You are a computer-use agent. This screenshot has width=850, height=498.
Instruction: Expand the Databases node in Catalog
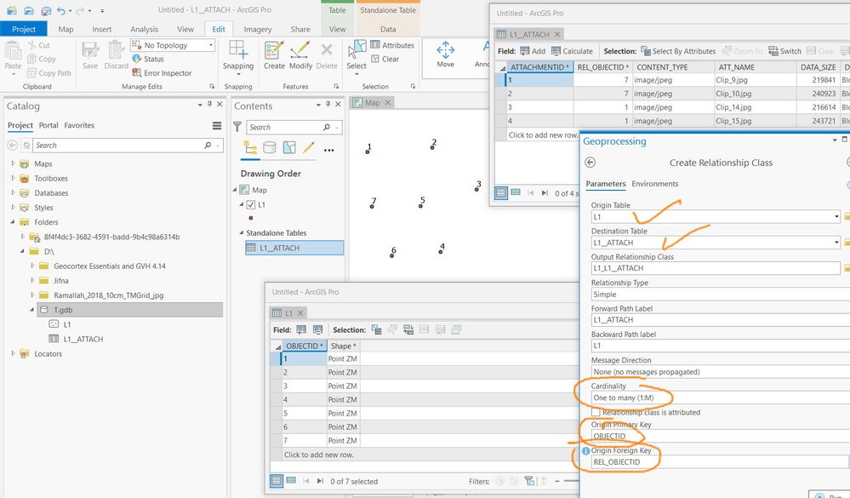pos(13,192)
